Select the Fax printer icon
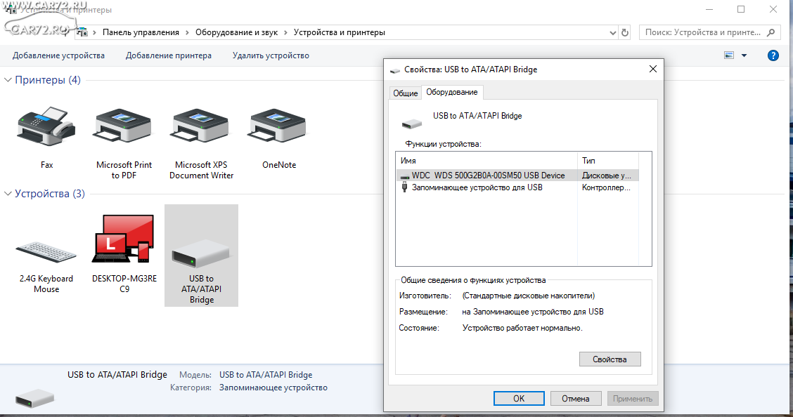This screenshot has height=417, width=793. (46, 126)
